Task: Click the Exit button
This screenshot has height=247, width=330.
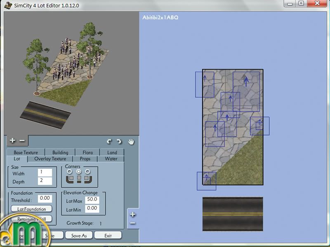Action: click(108, 235)
